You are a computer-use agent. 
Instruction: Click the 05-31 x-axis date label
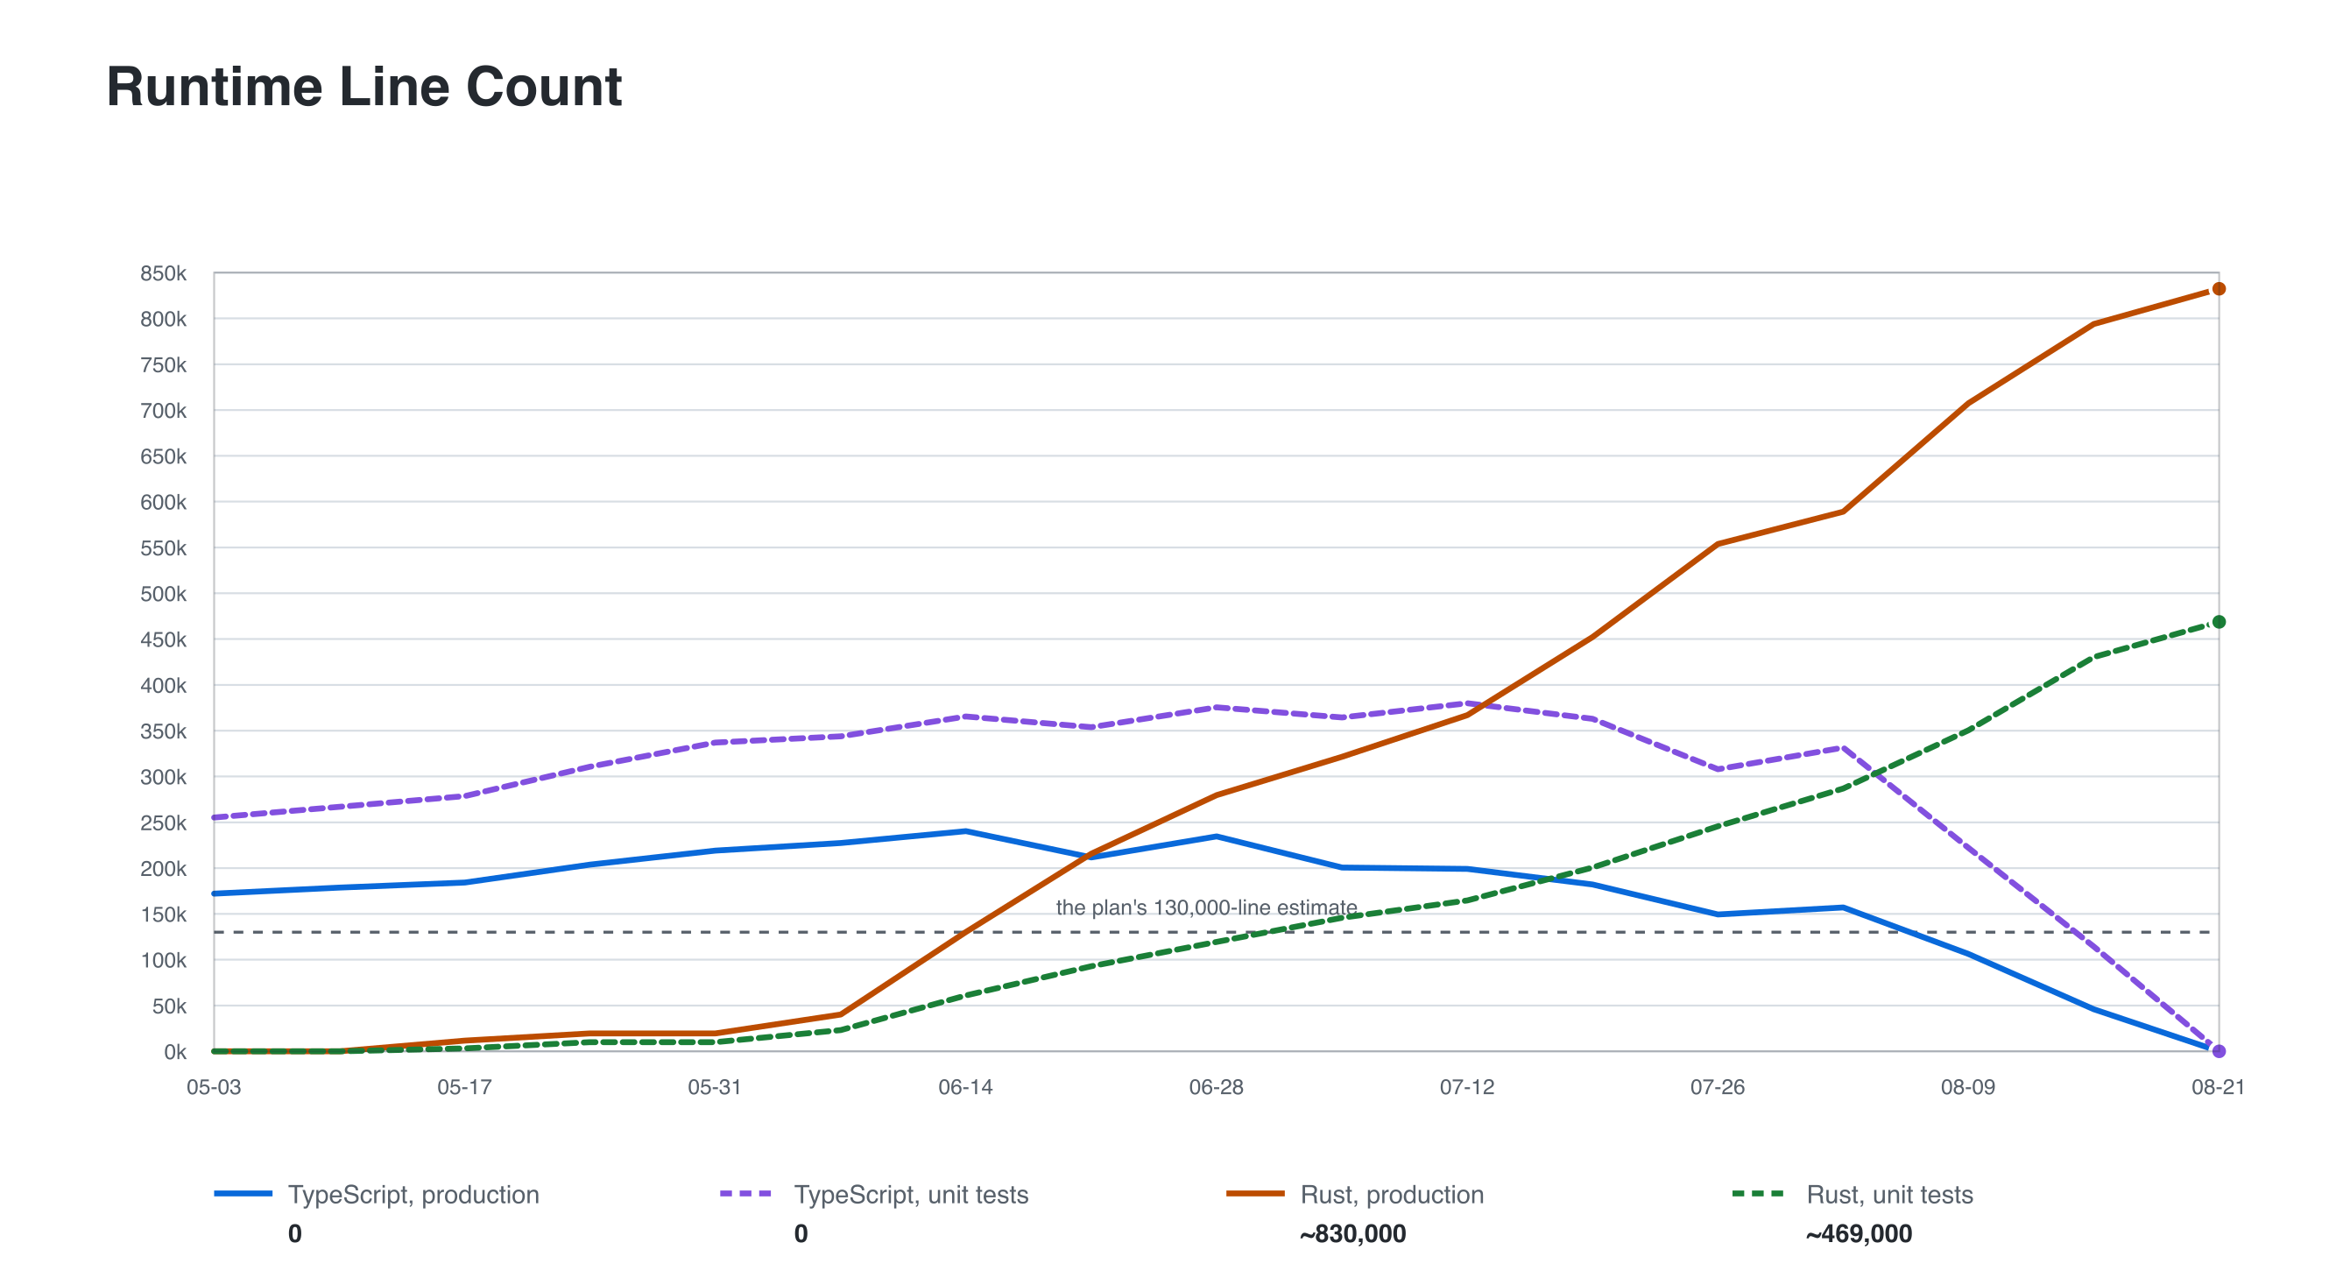715,1086
